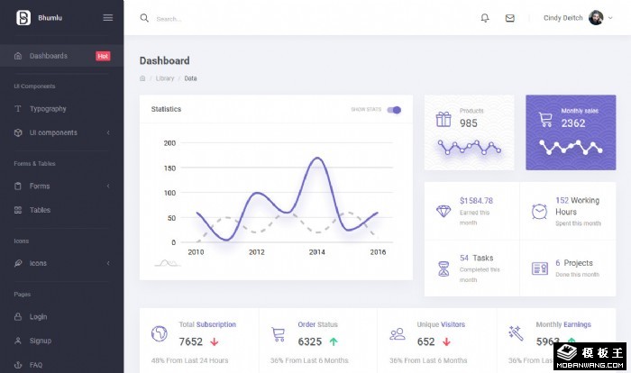This screenshot has width=631, height=373.
Task: Click the shopping cart icon on Monthly sales
Action: coord(545,119)
